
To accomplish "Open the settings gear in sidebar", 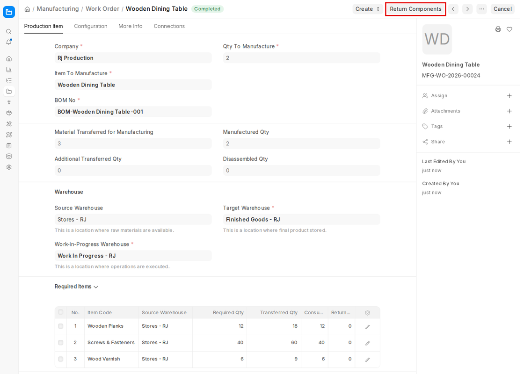I will pyautogui.click(x=9, y=167).
